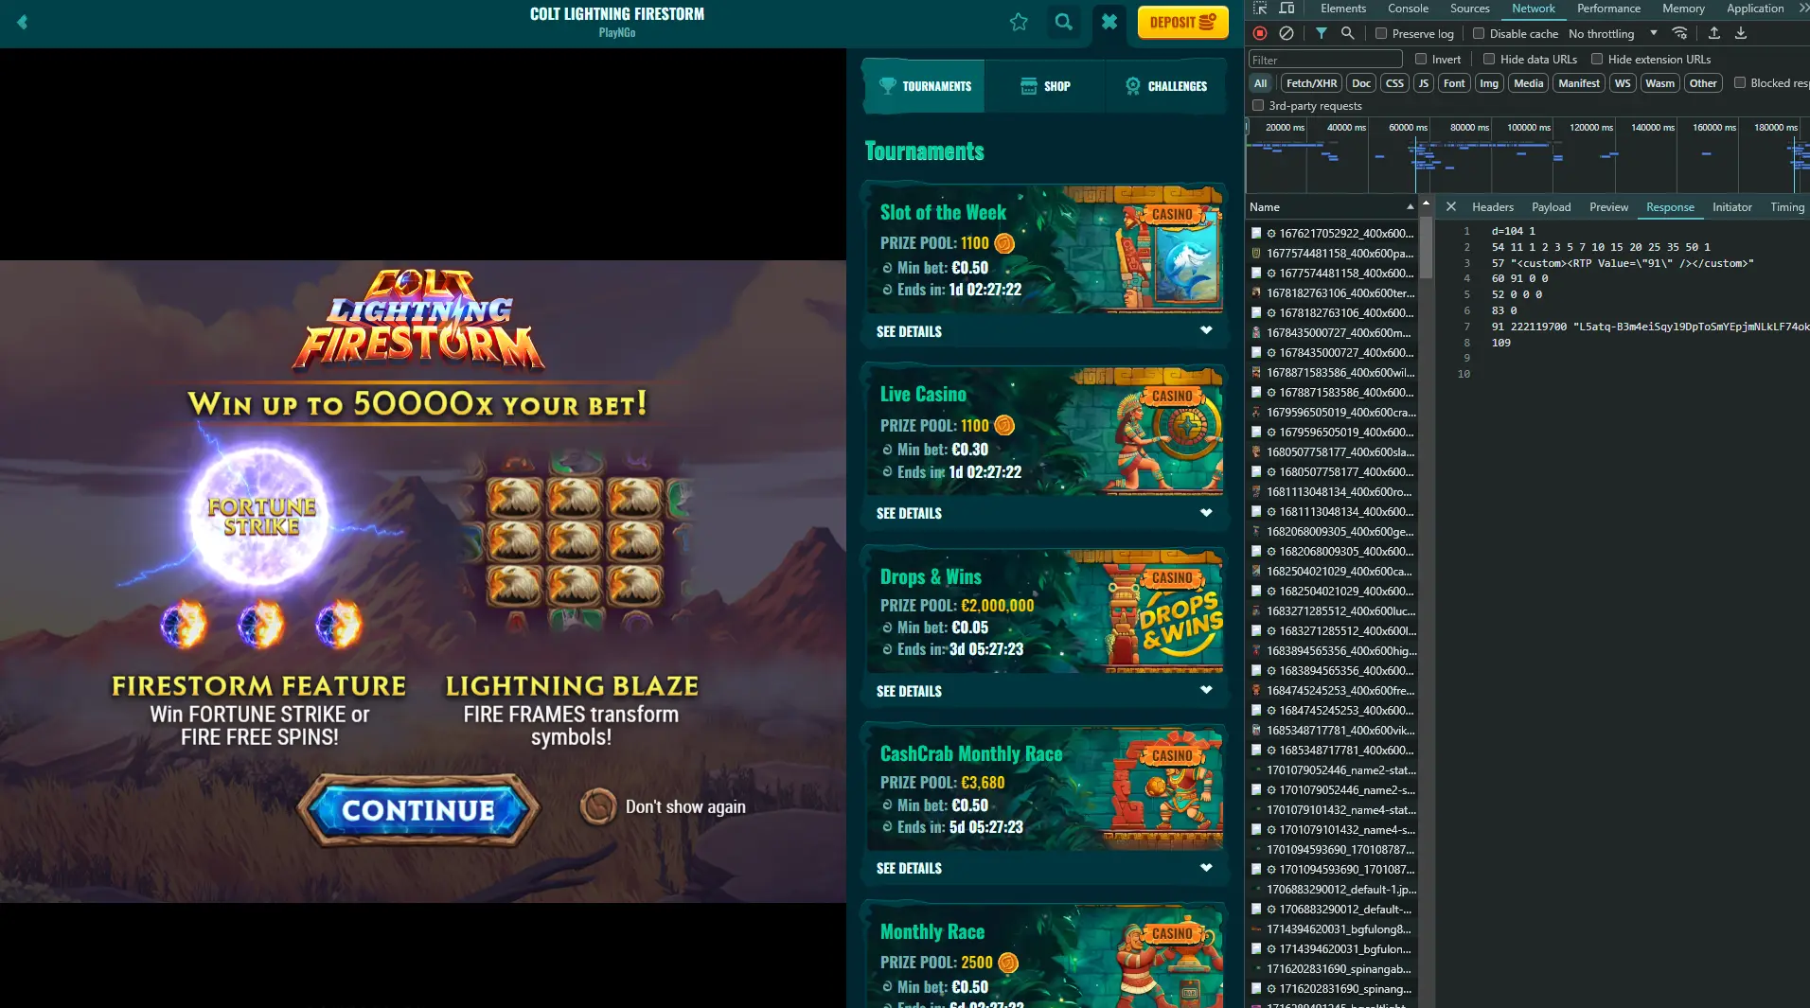Image resolution: width=1810 pixels, height=1008 pixels.
Task: Select the DevTools inspect element icon
Action: (x=1260, y=9)
